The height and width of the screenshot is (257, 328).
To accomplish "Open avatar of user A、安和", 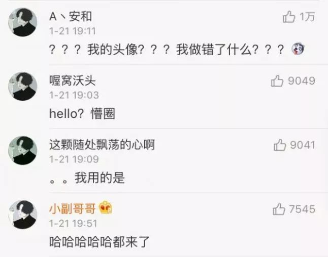I will (22, 22).
